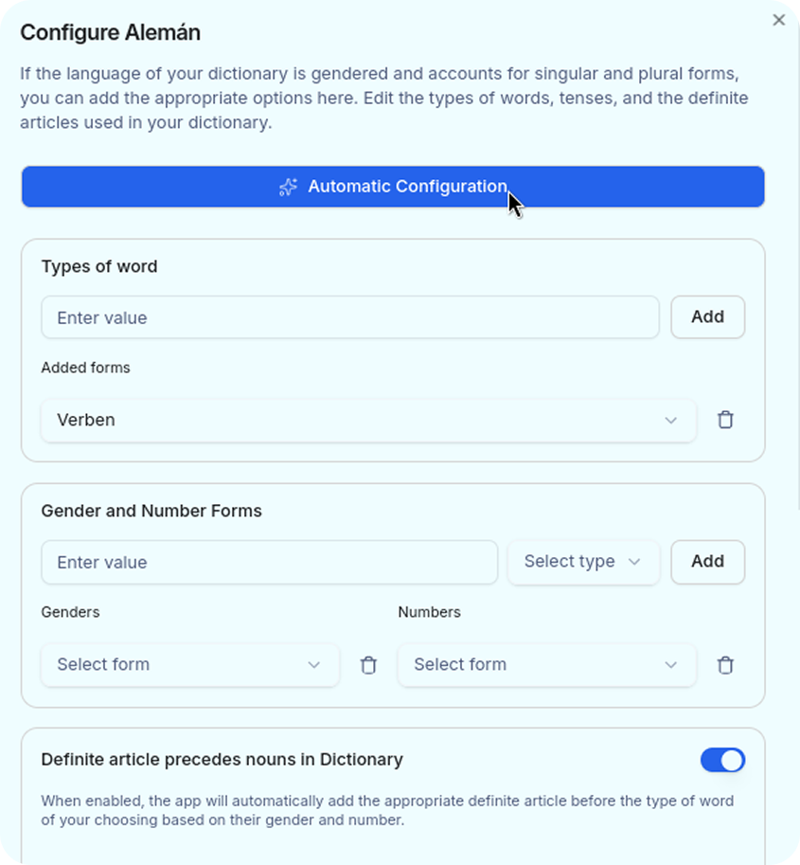This screenshot has height=865, width=800.
Task: Click the chevron arrow in Numbers dropdown
Action: tap(670, 665)
